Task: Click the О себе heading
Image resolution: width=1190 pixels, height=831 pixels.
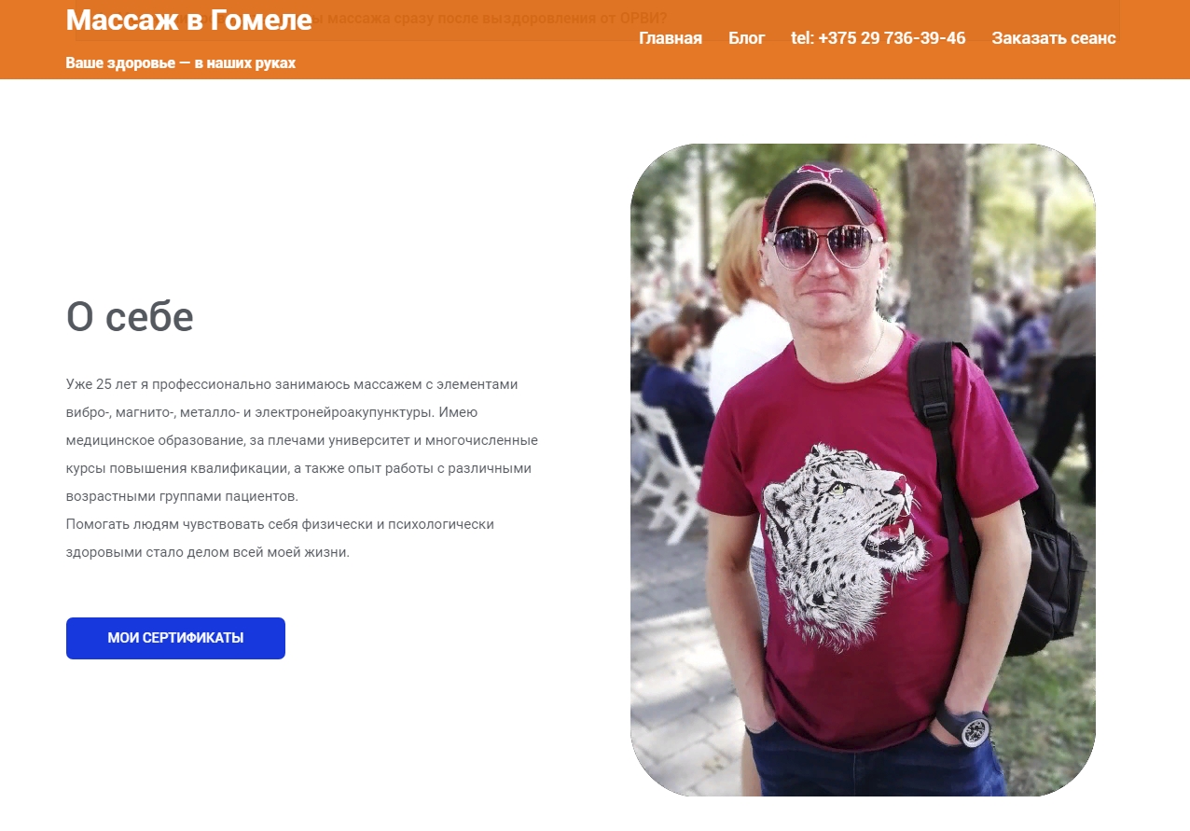Action: 130,317
